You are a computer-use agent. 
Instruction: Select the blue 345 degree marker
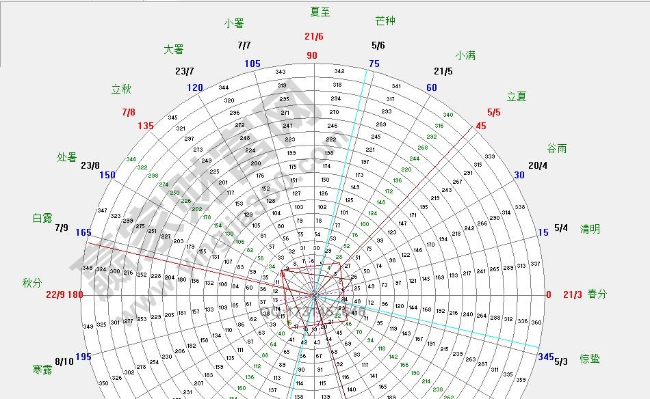pos(545,357)
